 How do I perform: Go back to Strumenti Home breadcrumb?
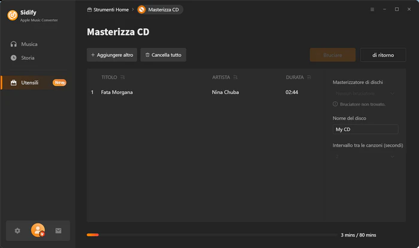(x=108, y=10)
